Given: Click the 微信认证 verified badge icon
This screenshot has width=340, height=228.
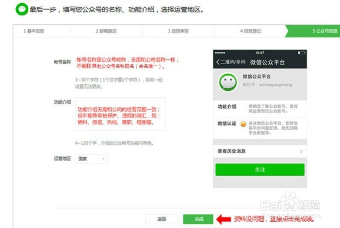Looking at the screenshot, I should pos(243,124).
